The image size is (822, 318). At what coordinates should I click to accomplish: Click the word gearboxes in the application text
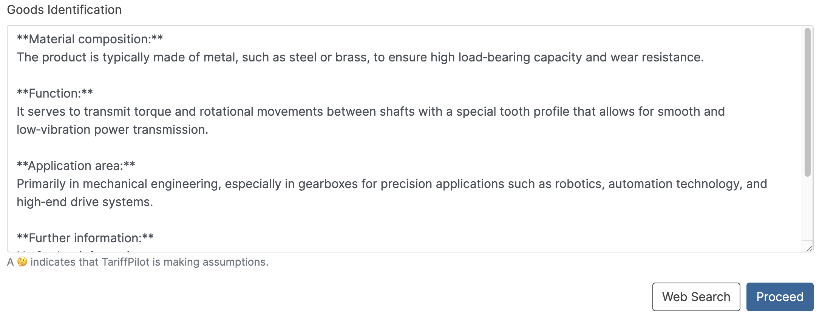tap(328, 183)
